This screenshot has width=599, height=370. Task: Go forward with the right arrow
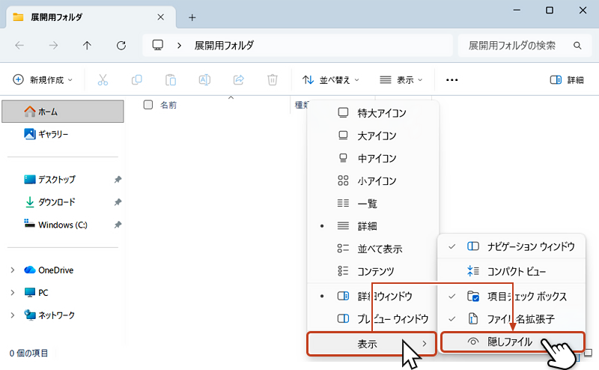[x=53, y=46]
